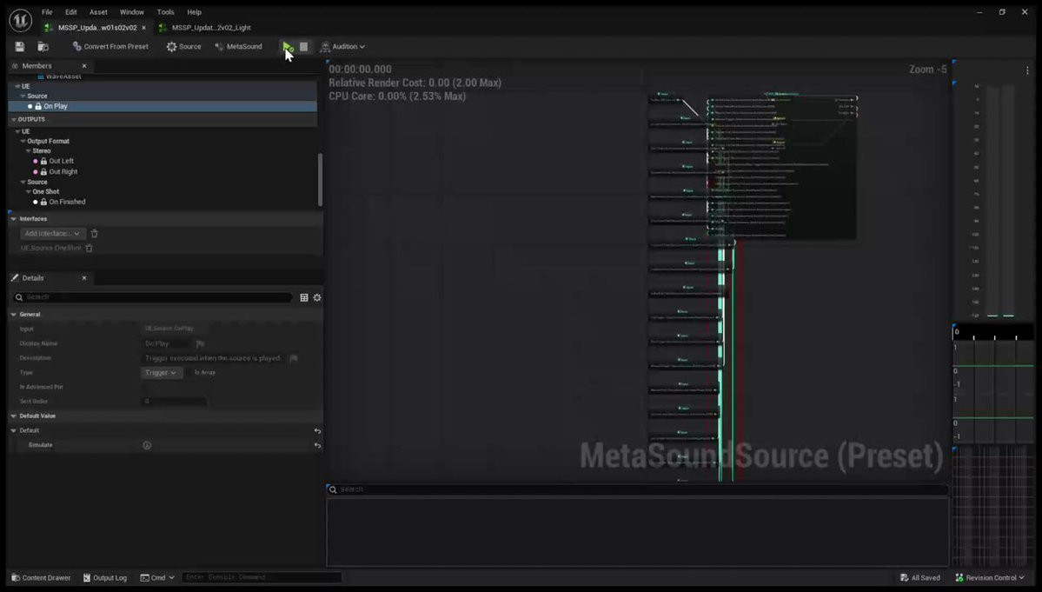
Task: Open the Type Trigger dropdown
Action: pos(161,373)
